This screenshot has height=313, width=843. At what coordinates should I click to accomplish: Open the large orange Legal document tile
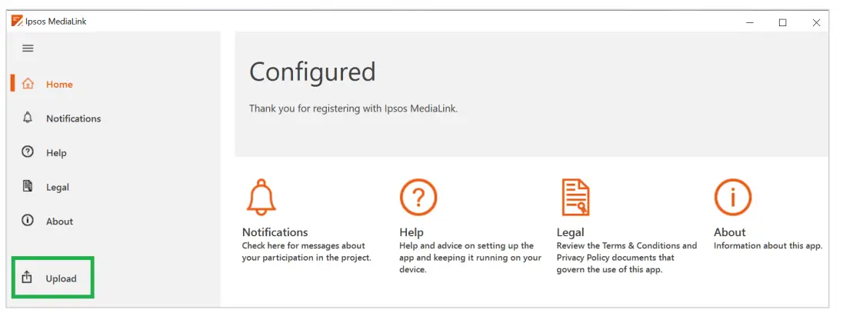(x=575, y=197)
